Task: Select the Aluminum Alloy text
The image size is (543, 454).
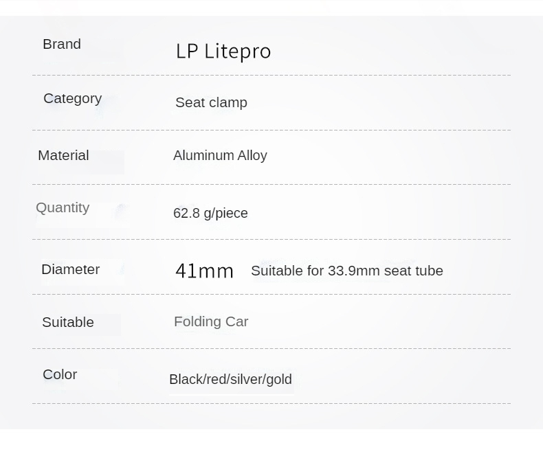Action: (x=220, y=155)
